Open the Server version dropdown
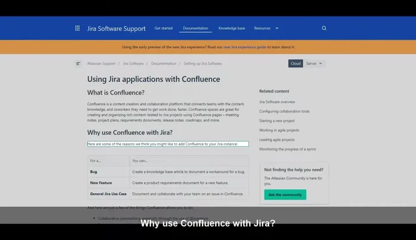 point(314,64)
